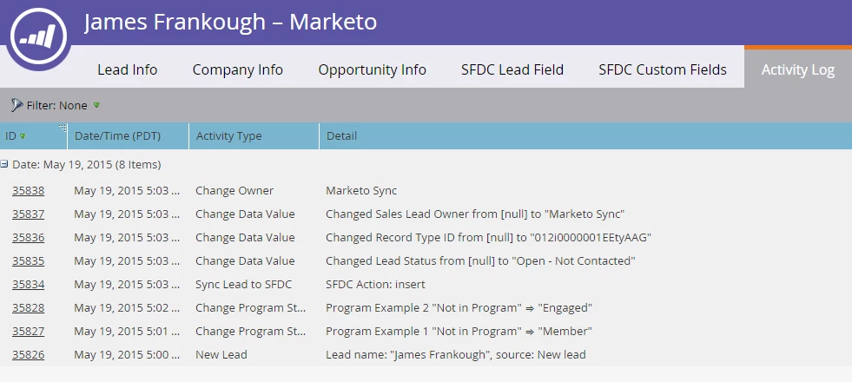Open the SFDC Custom Fields tab
Screen dimensions: 852x382
coord(663,69)
